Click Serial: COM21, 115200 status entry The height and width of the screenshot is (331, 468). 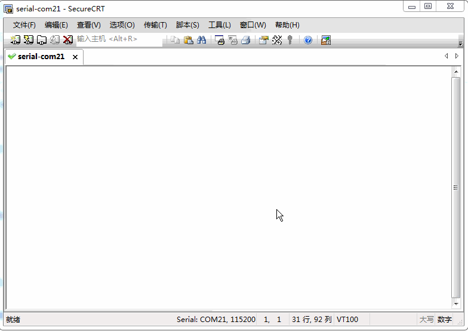[x=216, y=319]
